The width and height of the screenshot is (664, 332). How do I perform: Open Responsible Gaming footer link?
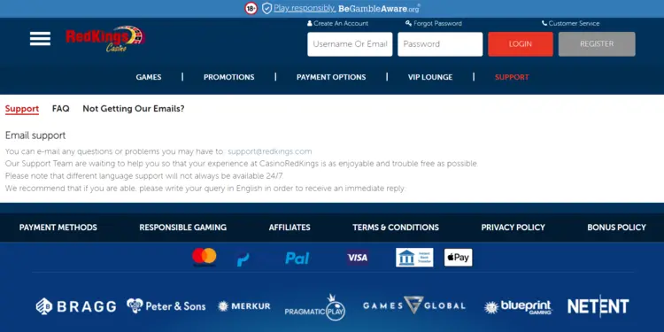(x=183, y=228)
